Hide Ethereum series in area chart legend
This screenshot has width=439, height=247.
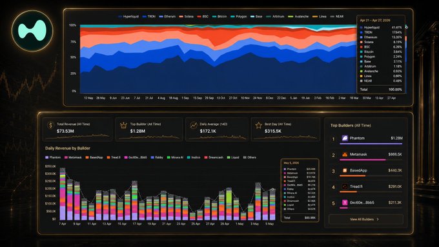(167, 17)
